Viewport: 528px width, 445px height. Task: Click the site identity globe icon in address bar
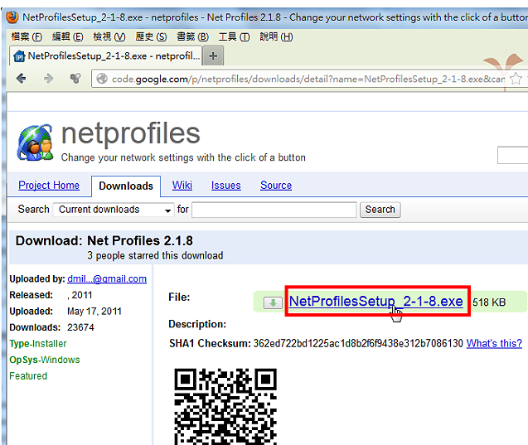(x=102, y=79)
